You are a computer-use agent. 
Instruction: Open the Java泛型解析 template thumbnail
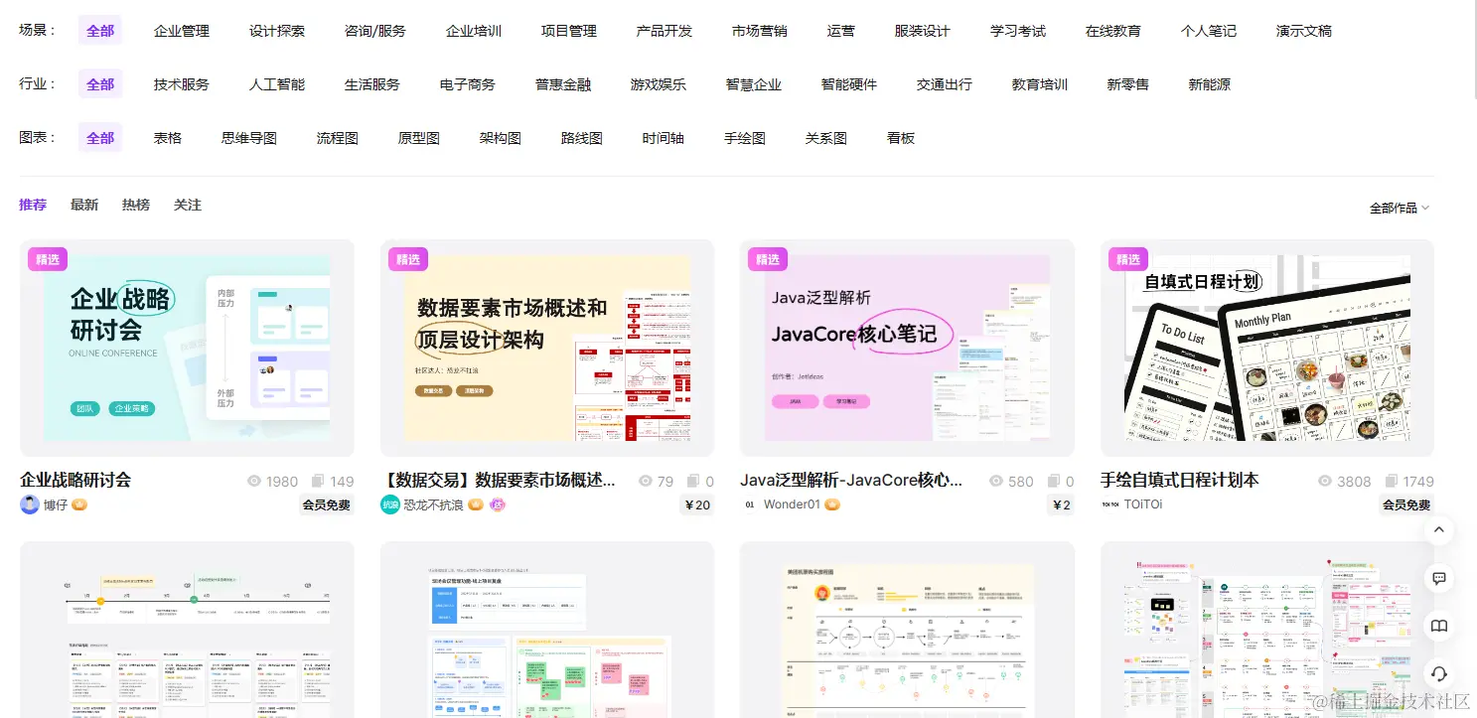pyautogui.click(x=906, y=348)
